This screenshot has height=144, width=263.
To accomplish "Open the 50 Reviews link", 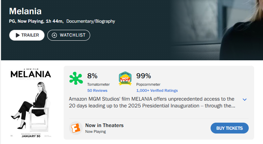I will click(97, 90).
